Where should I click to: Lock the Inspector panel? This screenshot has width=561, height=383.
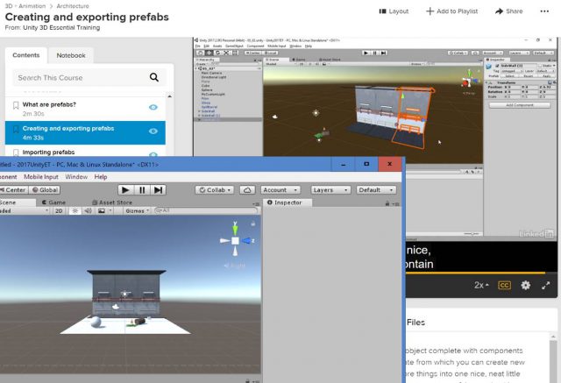point(387,203)
